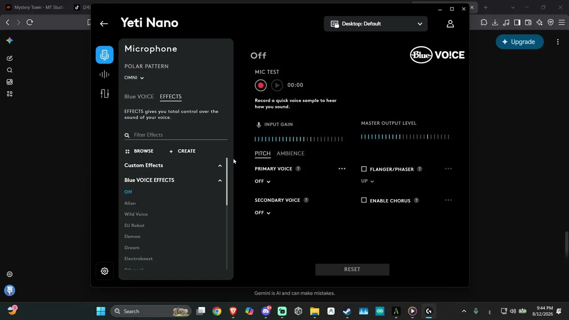Click the Filter Effects search field

point(176,135)
